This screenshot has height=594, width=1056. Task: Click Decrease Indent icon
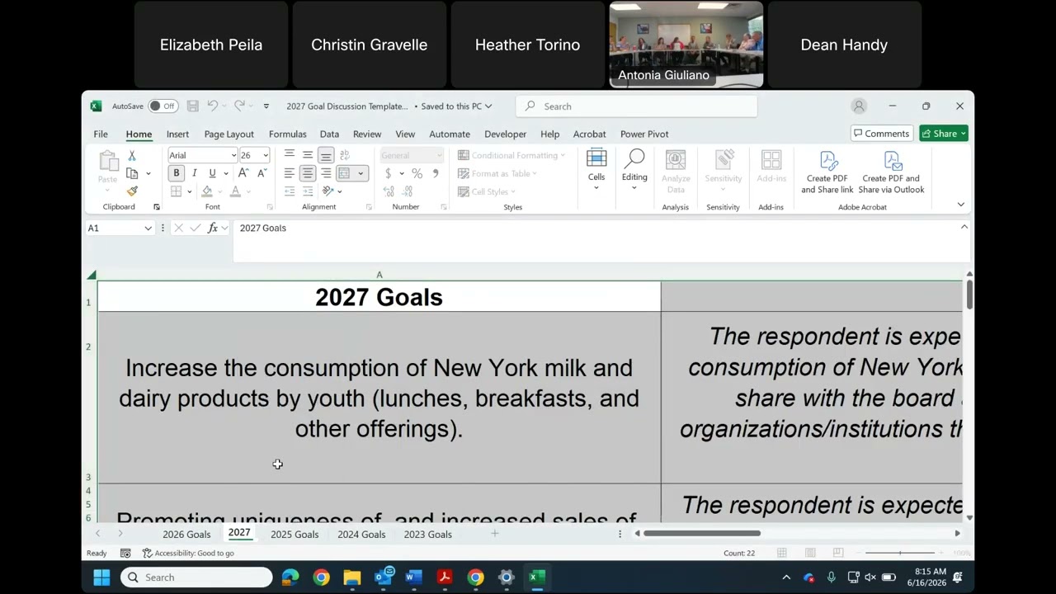click(290, 191)
